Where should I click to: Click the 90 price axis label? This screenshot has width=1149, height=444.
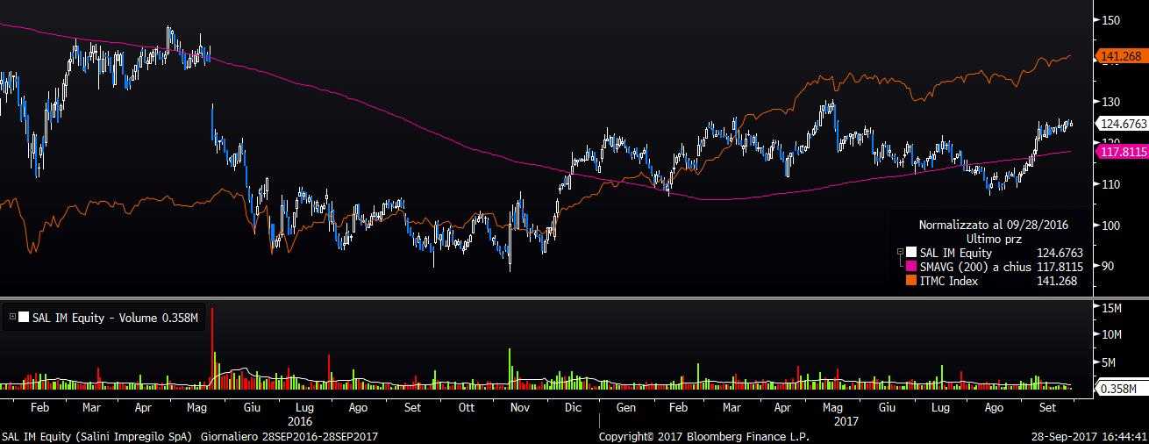(1110, 267)
